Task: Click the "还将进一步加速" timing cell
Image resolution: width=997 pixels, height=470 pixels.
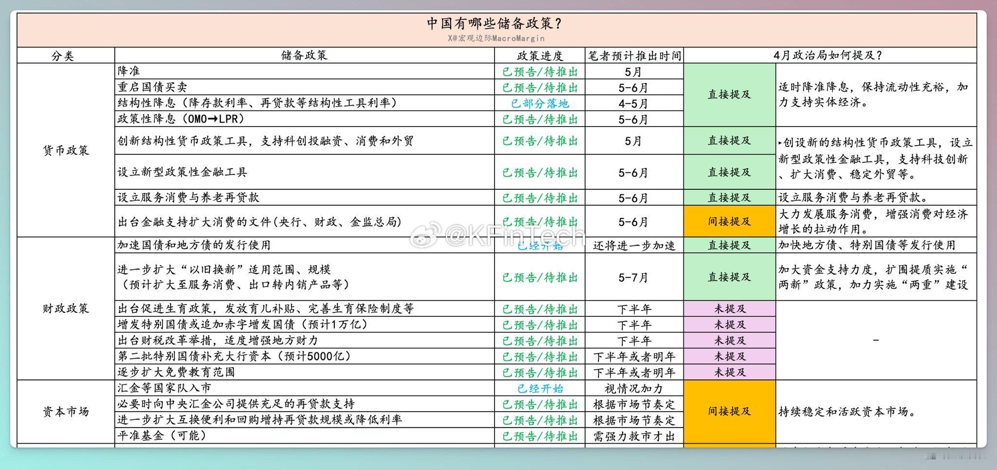Action: tap(634, 245)
